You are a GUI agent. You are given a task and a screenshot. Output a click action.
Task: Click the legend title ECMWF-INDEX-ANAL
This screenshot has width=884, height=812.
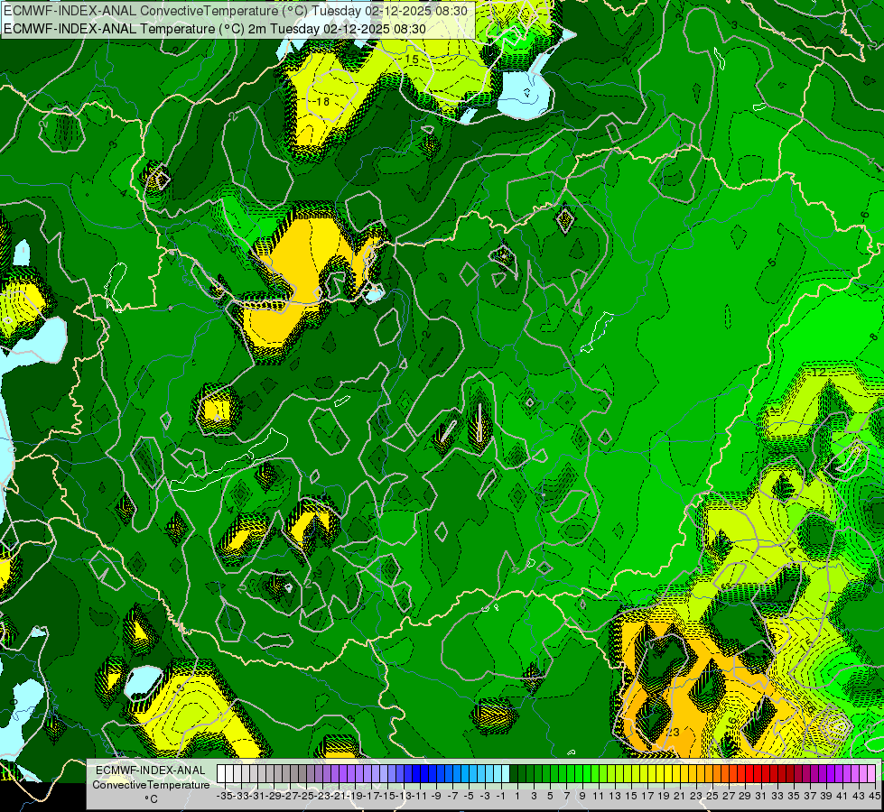(x=151, y=770)
